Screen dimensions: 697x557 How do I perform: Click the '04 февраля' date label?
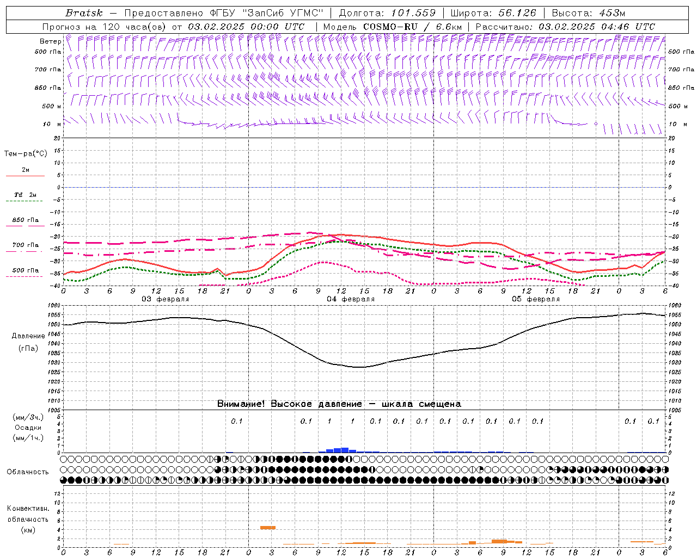[x=351, y=299]
